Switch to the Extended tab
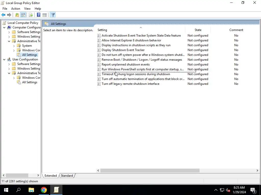Viewport: 261px width, 195px height. (51, 176)
